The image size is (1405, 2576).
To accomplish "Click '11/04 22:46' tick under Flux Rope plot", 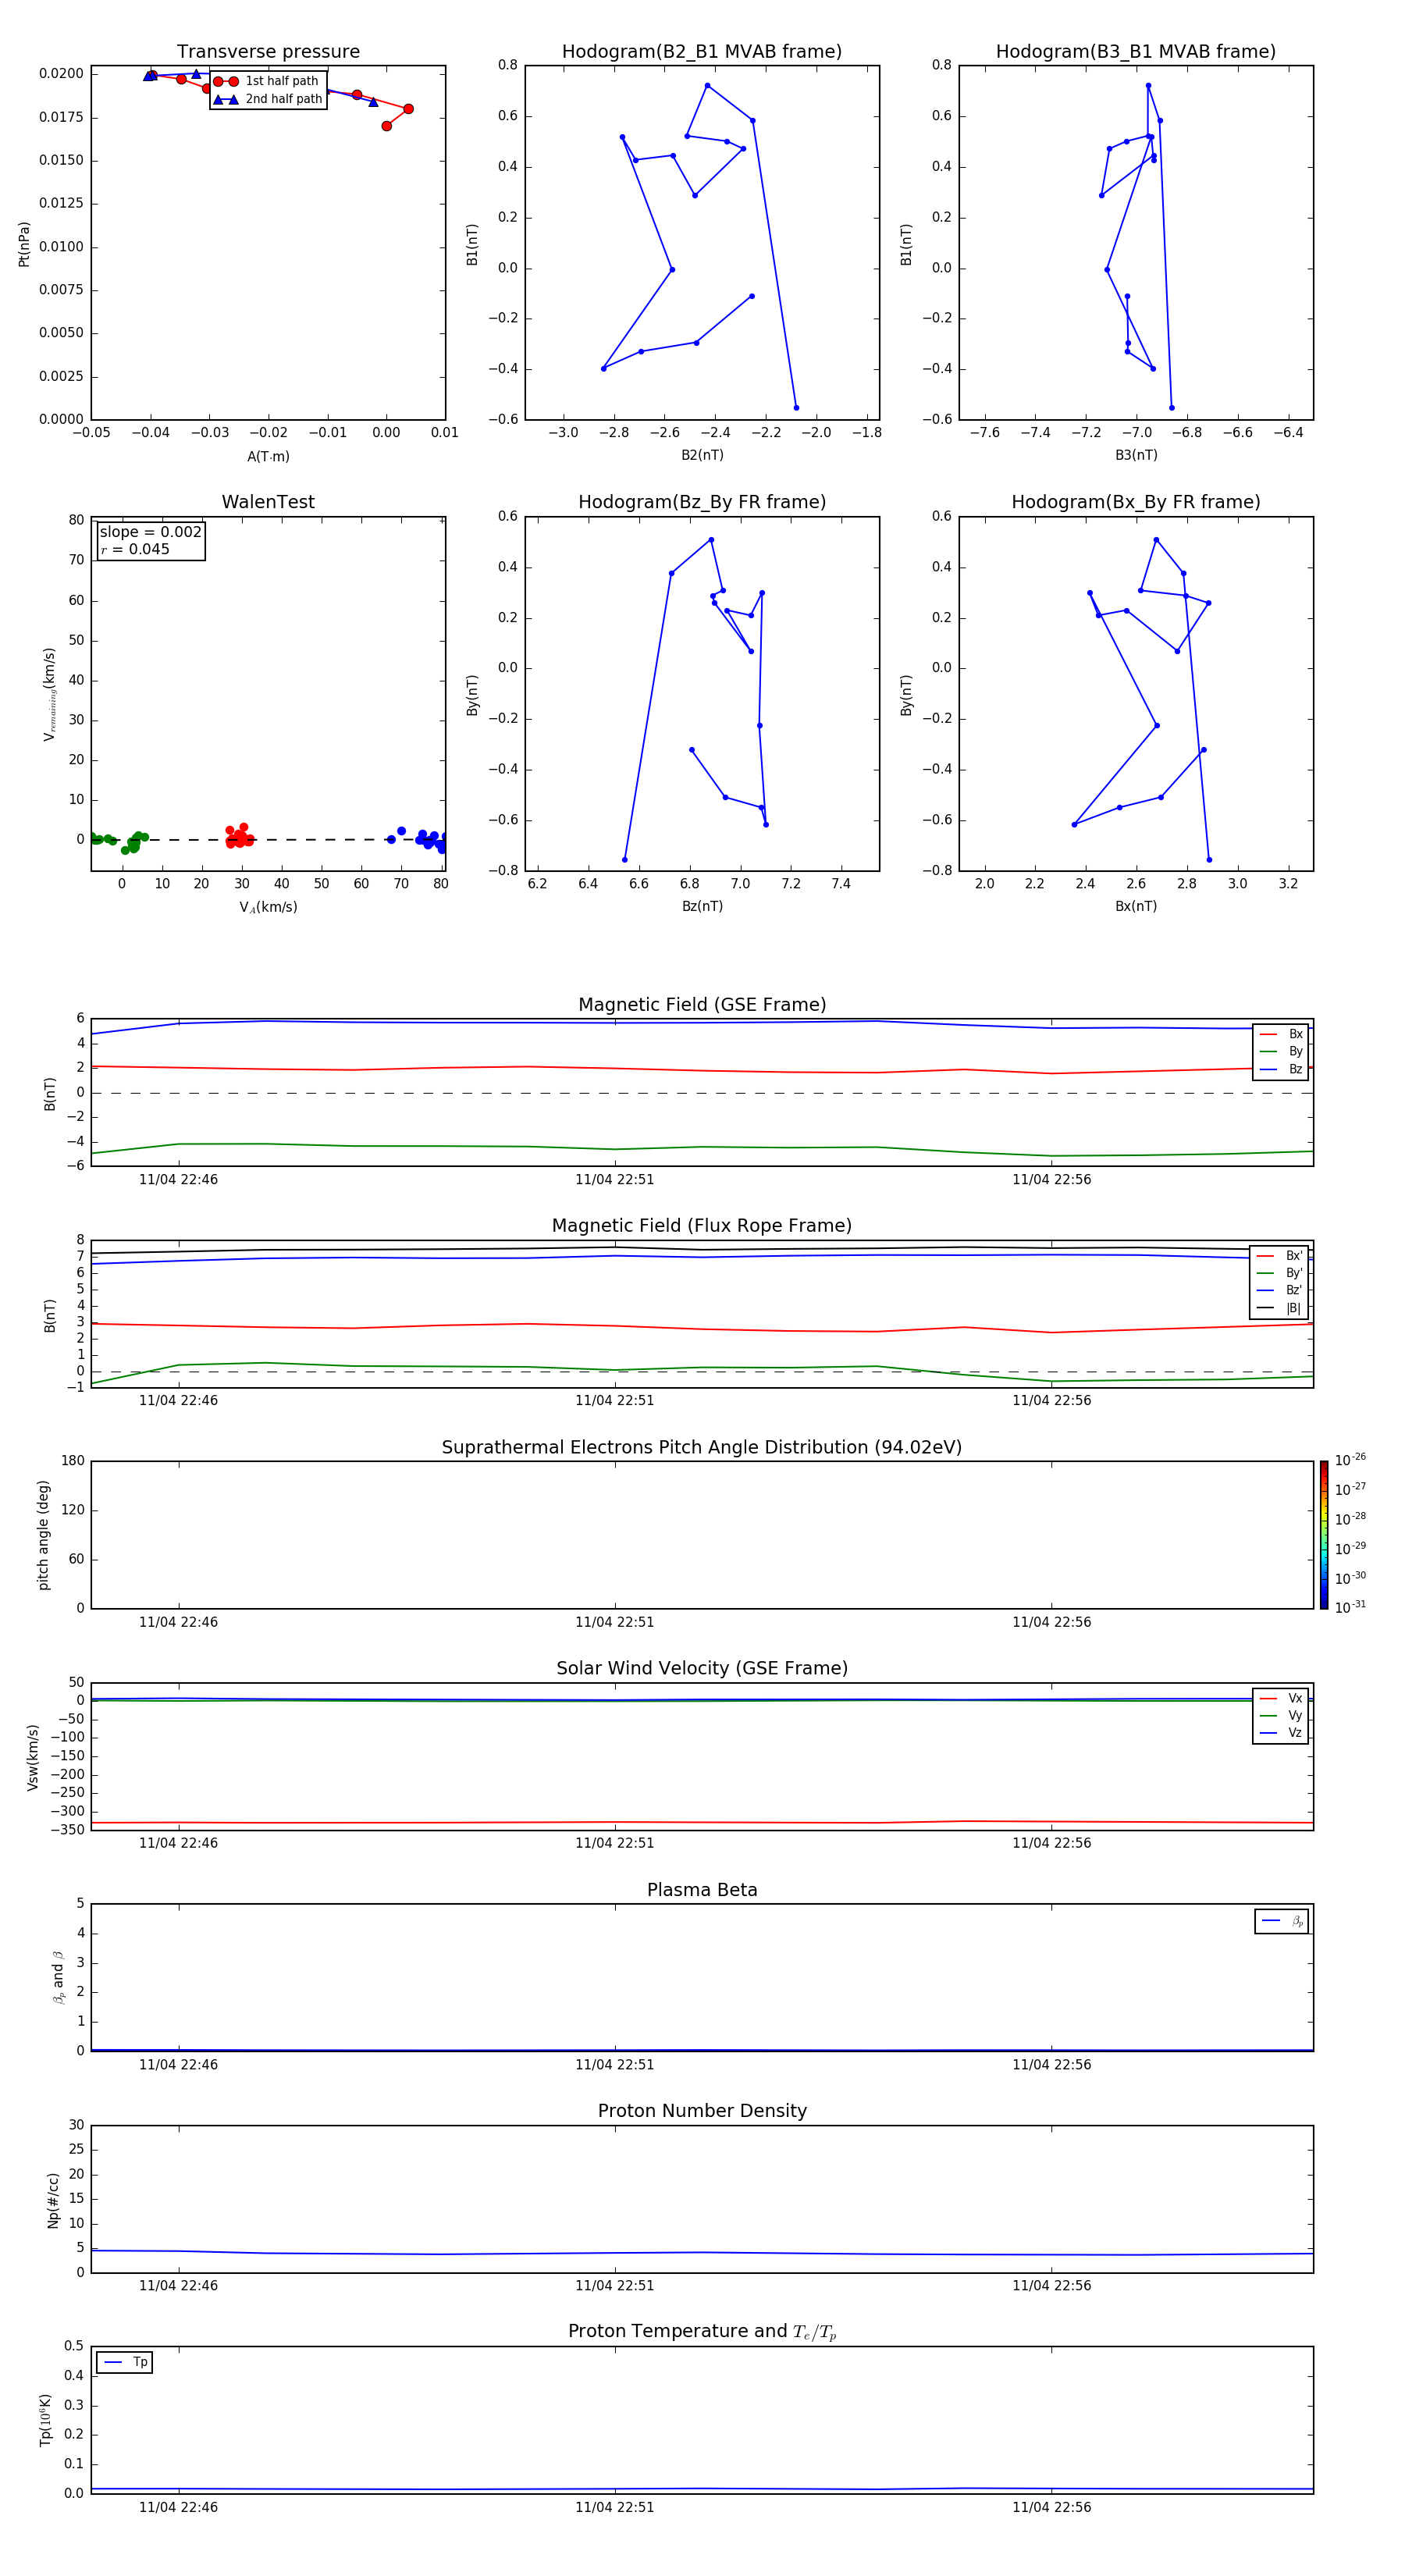I will coord(178,1401).
